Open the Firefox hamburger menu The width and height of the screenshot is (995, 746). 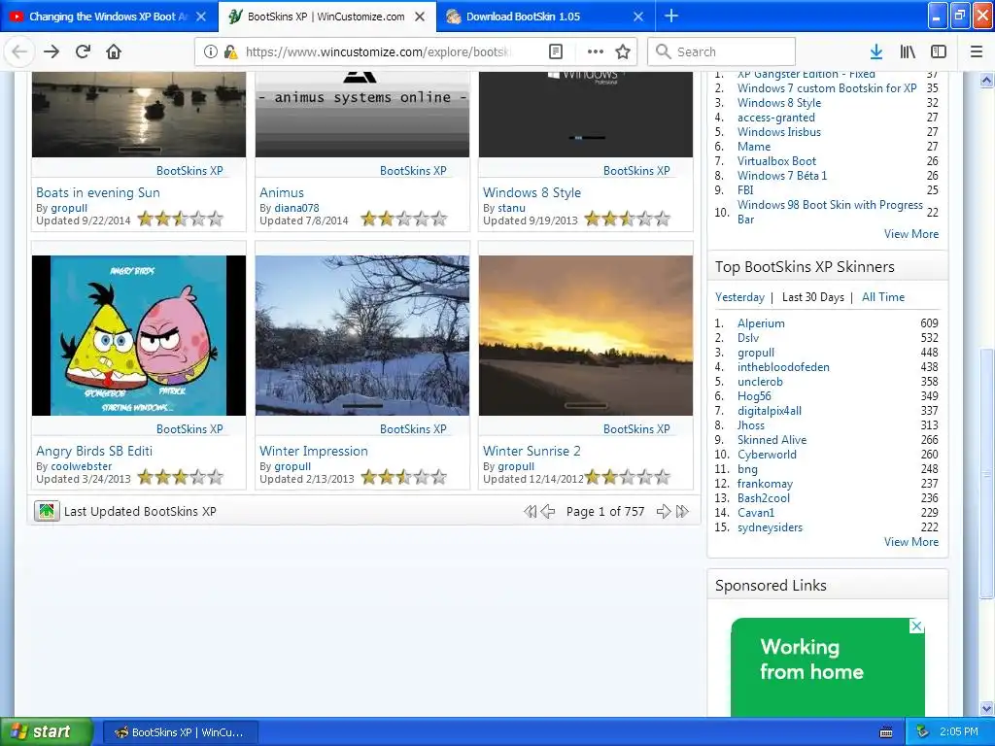(977, 52)
